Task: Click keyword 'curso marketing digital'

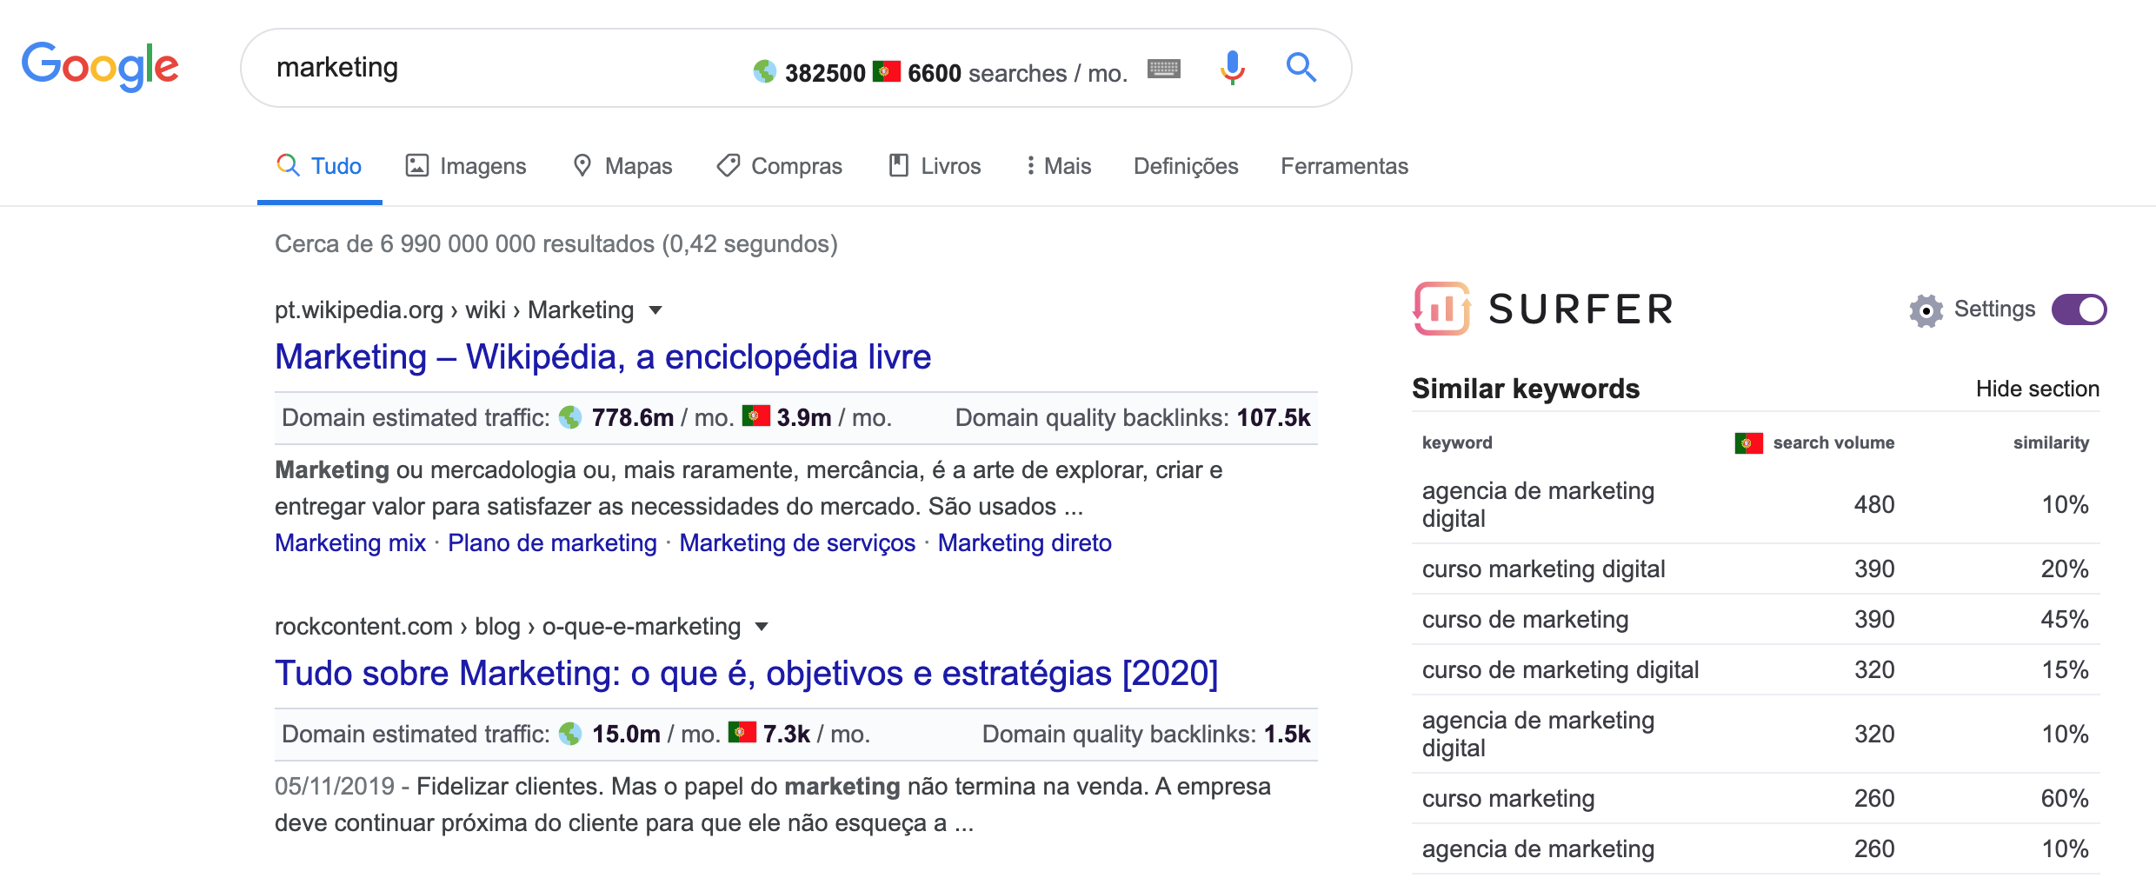Action: click(x=1543, y=569)
